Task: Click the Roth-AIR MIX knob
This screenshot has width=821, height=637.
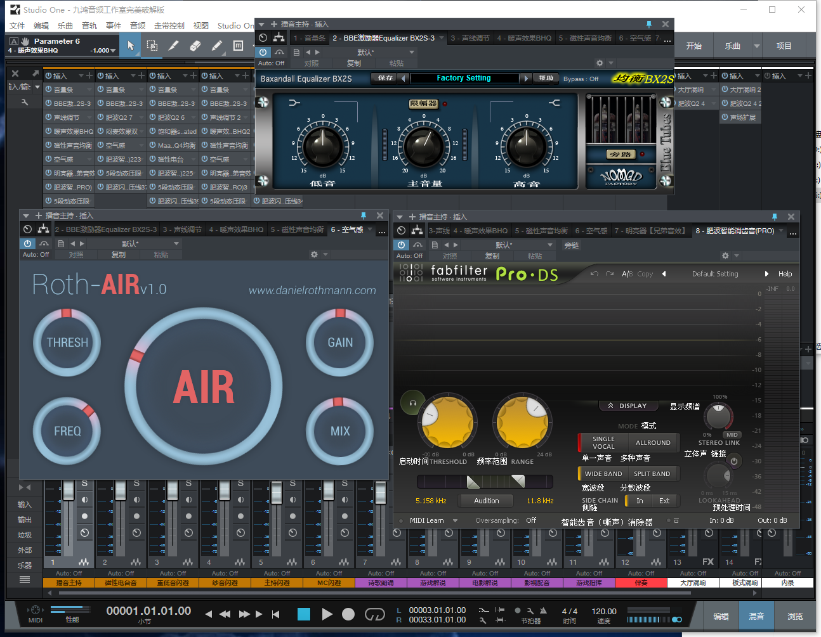Action: [x=340, y=431]
